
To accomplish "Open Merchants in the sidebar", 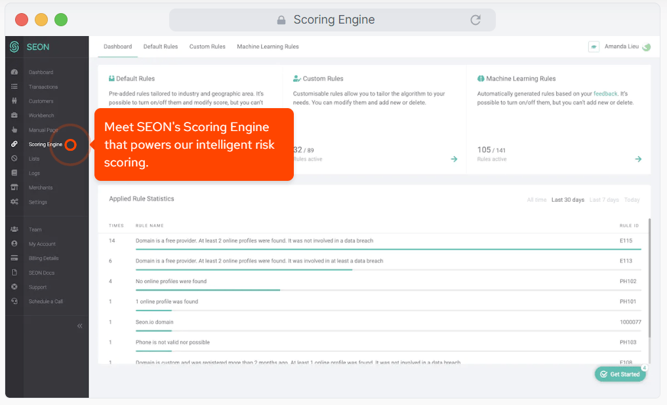I will [41, 187].
